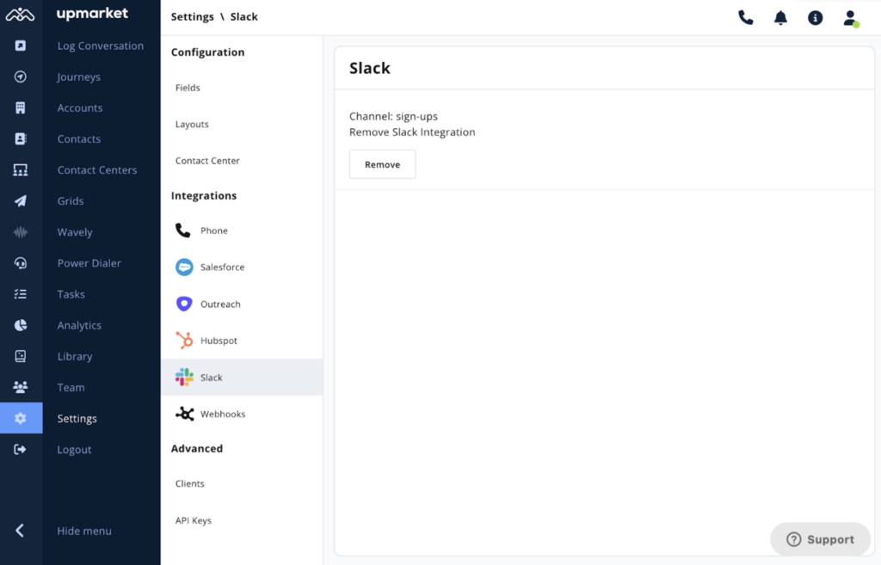The width and height of the screenshot is (881, 565).
Task: Open Clients advanced settings
Action: coord(190,483)
